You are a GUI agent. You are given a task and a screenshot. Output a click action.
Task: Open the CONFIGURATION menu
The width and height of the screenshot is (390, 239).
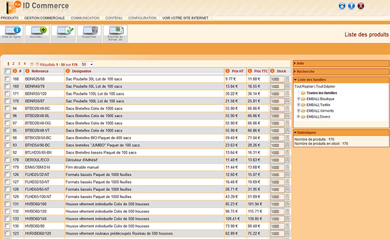[x=142, y=18]
